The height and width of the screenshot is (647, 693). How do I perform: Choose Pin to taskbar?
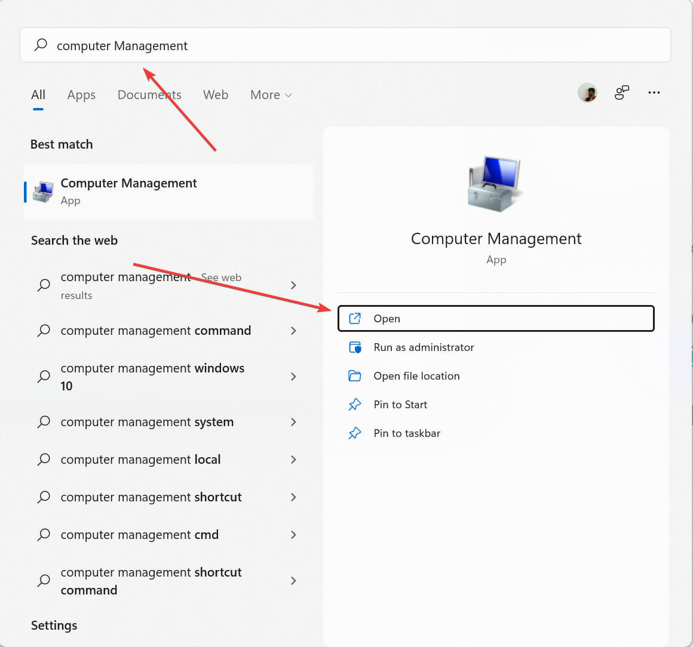tap(496, 433)
